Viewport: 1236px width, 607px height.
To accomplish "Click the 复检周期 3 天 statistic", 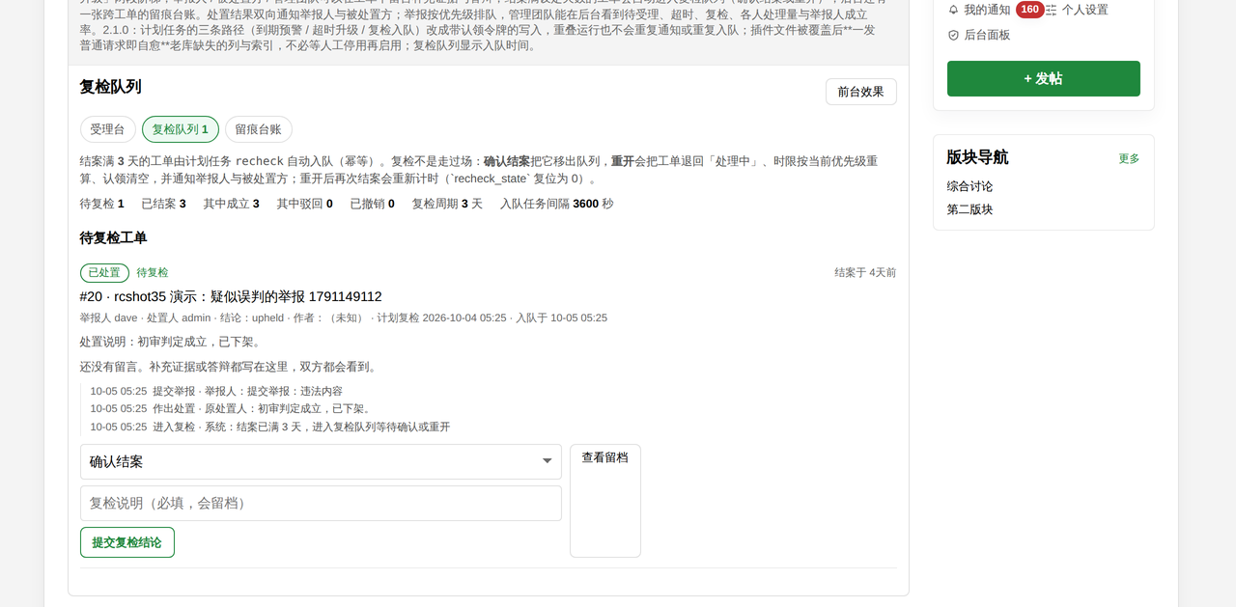I will (447, 204).
